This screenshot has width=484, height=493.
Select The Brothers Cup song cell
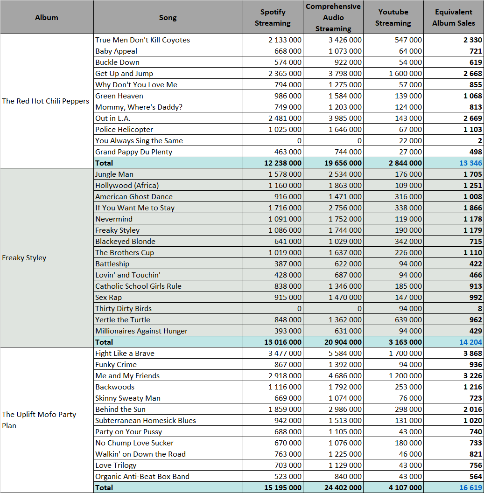point(168,252)
